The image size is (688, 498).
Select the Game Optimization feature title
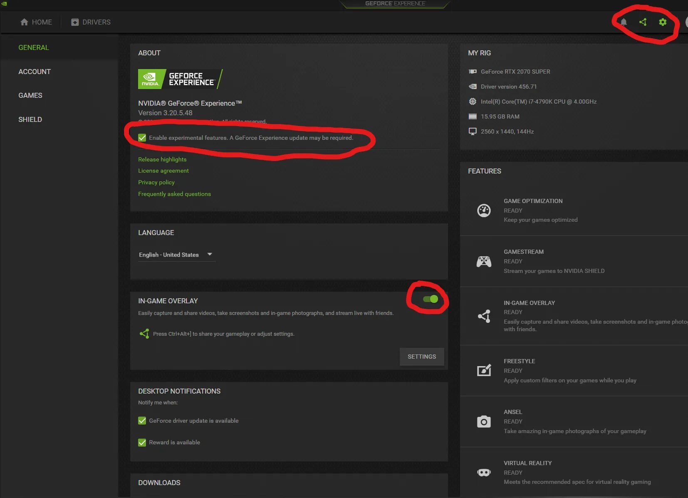(x=533, y=201)
